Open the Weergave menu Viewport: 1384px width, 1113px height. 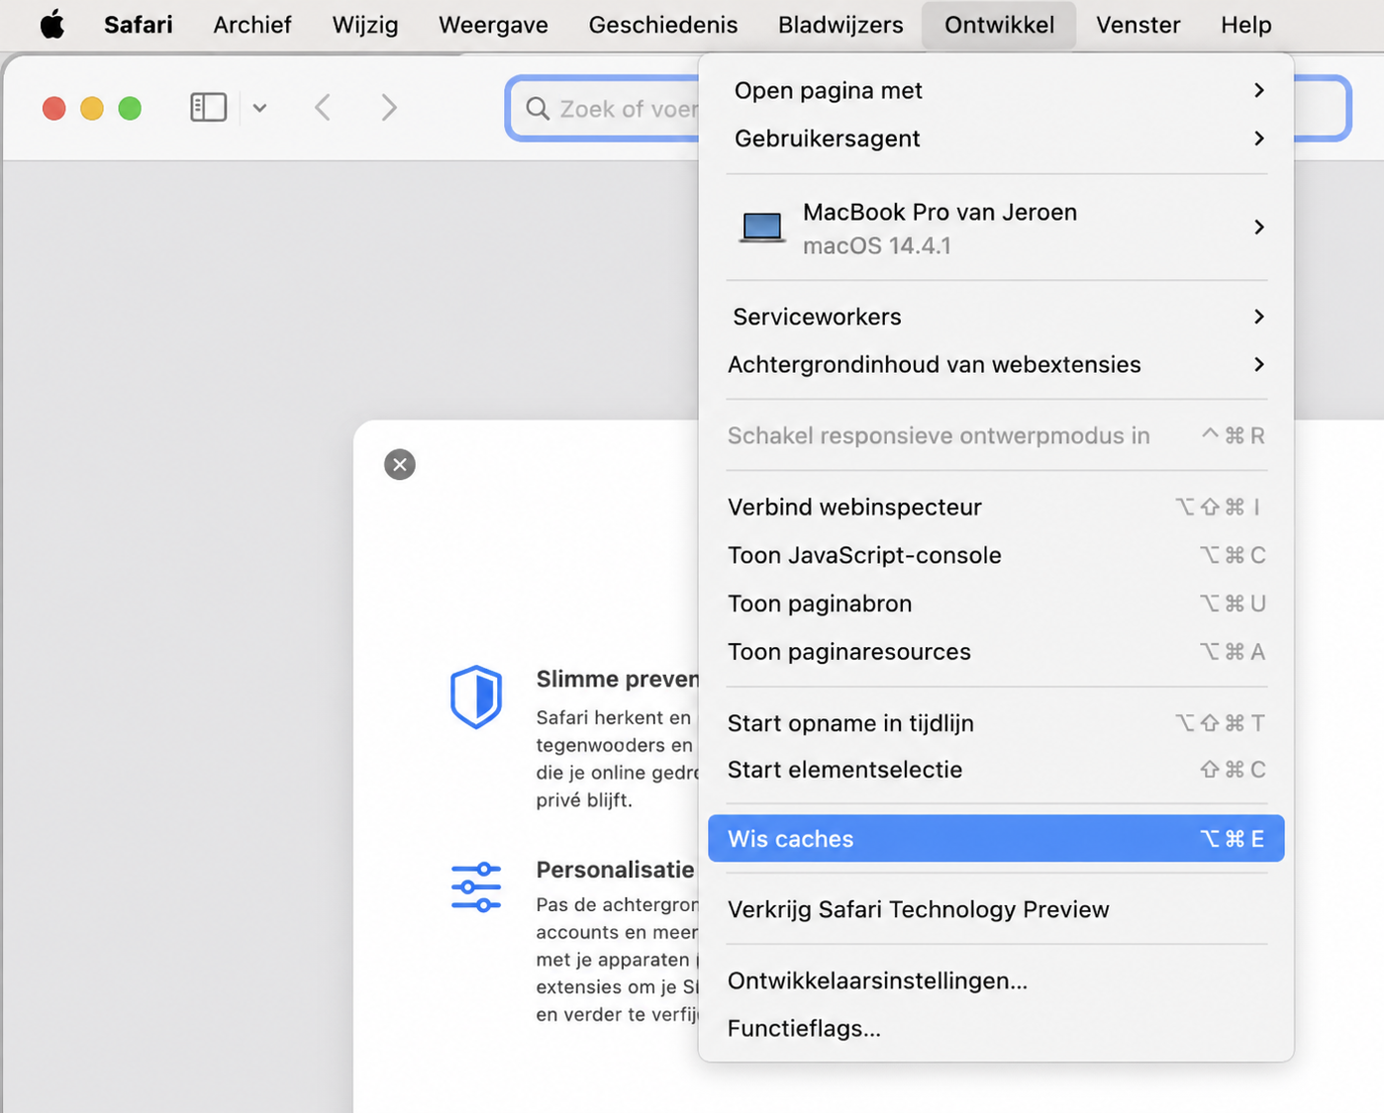(x=493, y=25)
